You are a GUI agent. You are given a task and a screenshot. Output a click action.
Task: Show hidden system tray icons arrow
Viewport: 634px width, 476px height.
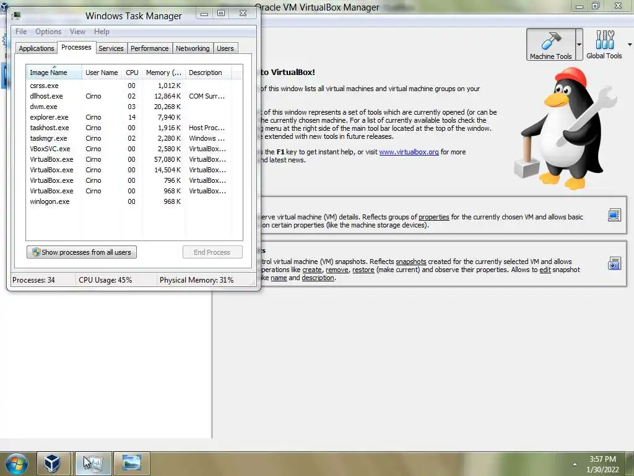pyautogui.click(x=575, y=464)
